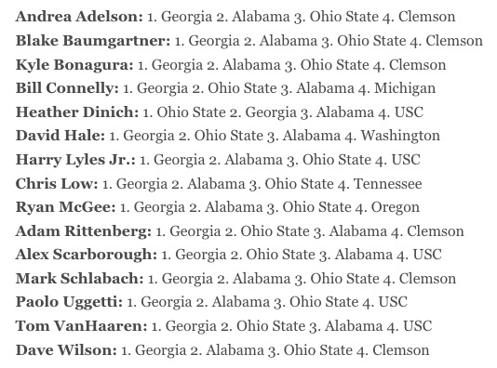497x368 pixels.
Task: Click Paolo Uggetti's name
Action: [x=69, y=303]
